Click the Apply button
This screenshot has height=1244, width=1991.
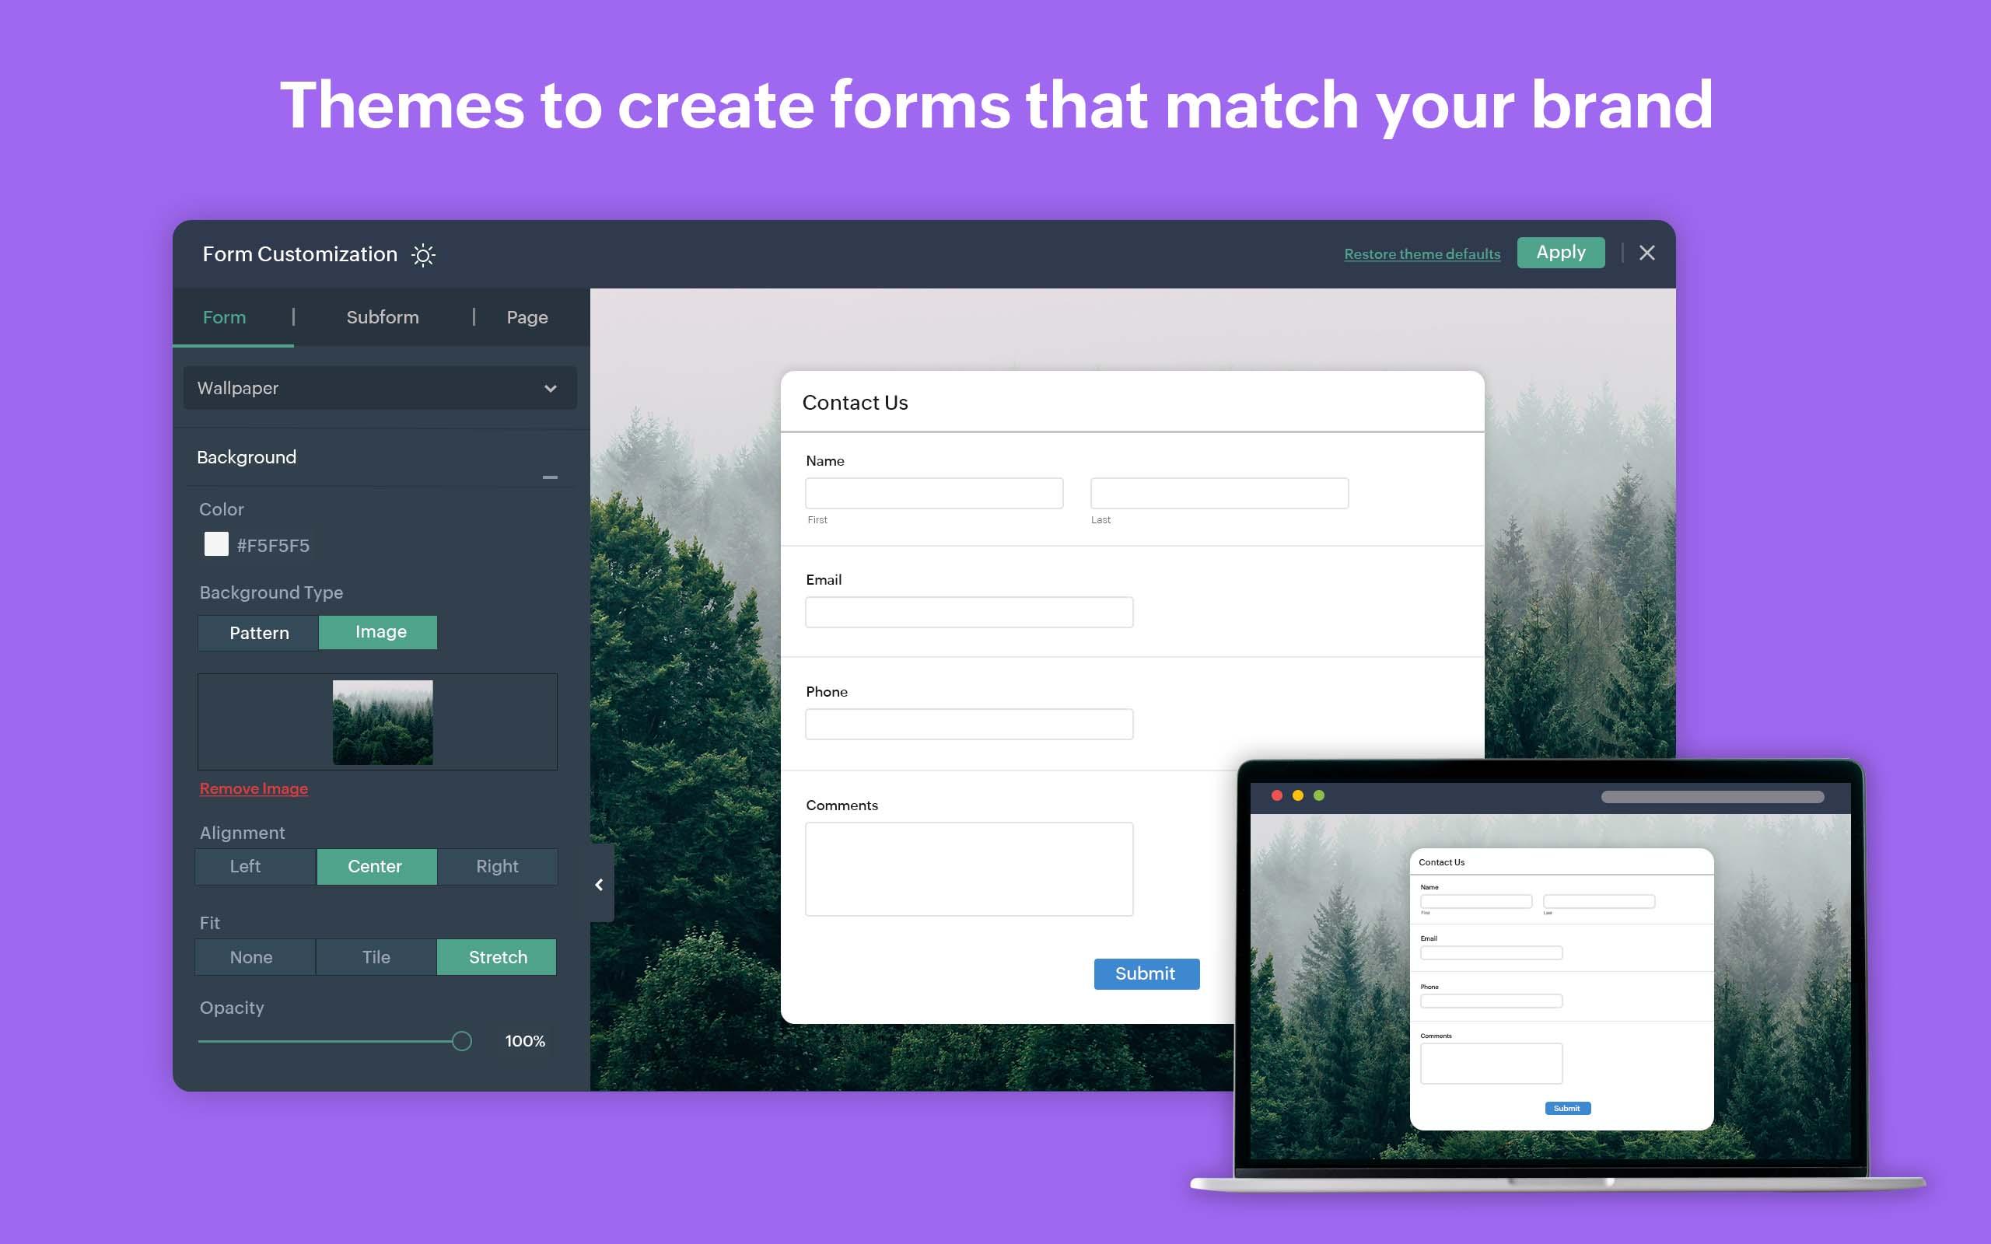(1561, 252)
